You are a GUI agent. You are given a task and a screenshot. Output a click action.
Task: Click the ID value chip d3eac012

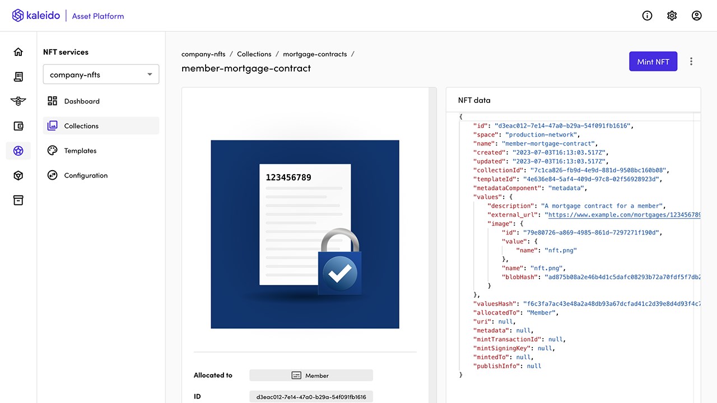pos(311,397)
